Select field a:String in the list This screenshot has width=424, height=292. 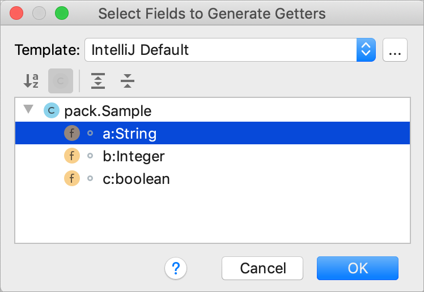coord(213,133)
